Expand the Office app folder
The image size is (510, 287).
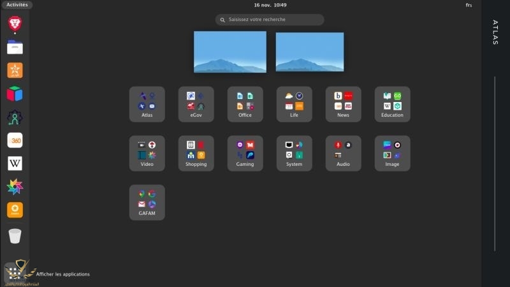245,104
